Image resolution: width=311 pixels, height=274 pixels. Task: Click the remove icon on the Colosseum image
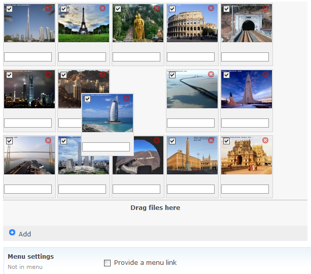coord(211,8)
